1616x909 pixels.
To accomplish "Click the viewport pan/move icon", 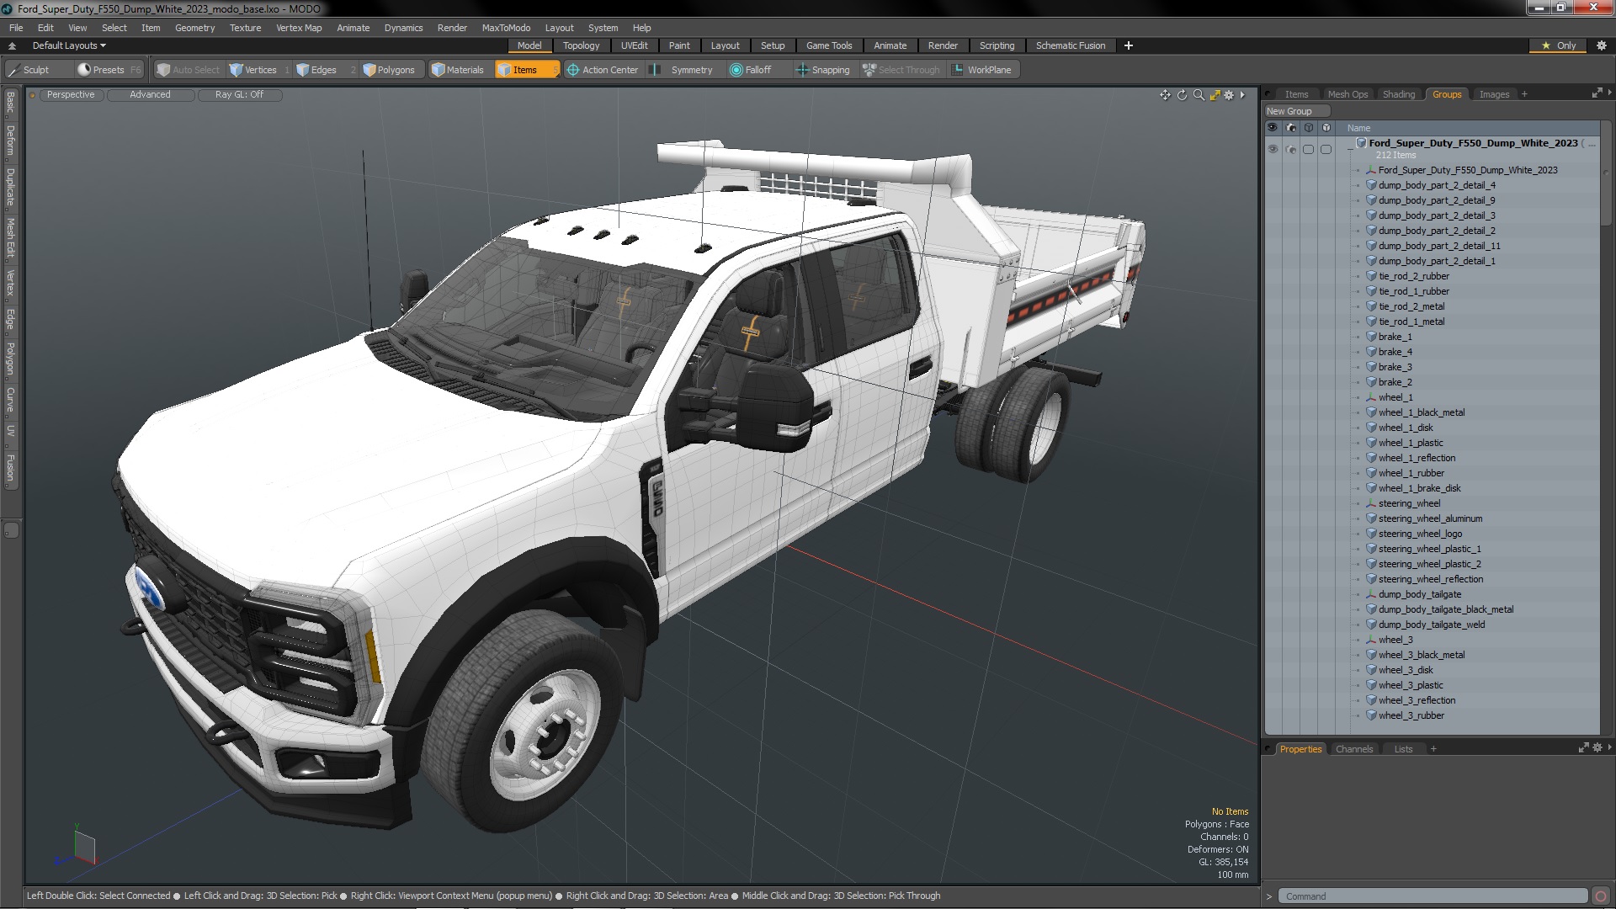I will tap(1165, 95).
